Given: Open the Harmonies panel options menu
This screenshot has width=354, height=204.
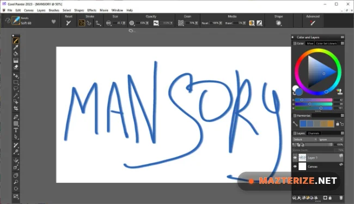Looking at the screenshot, I should [342, 115].
